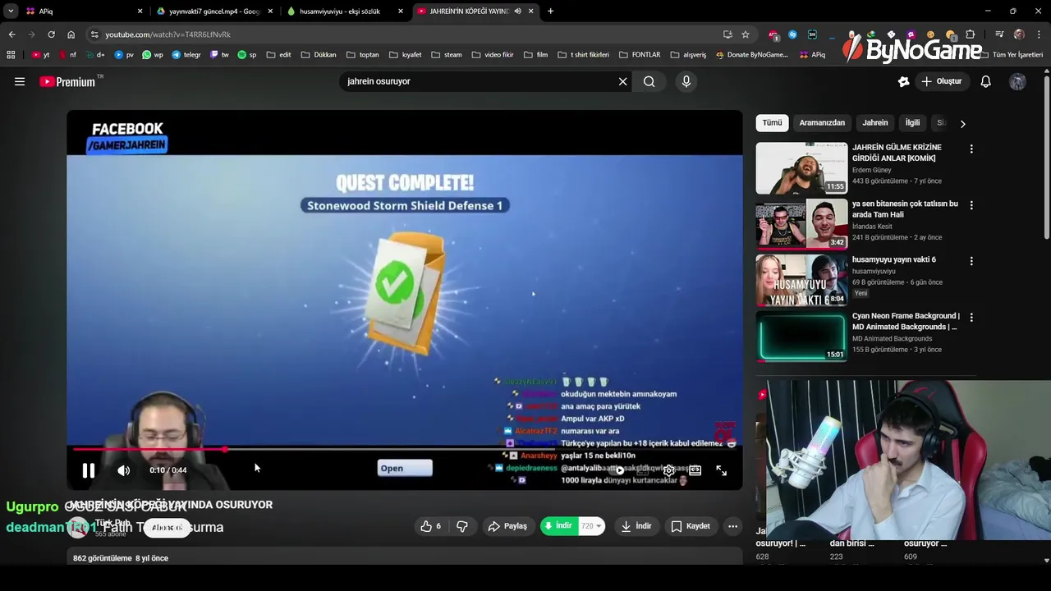The width and height of the screenshot is (1051, 591).
Task: Enter fullscreen video mode
Action: pos(721,470)
